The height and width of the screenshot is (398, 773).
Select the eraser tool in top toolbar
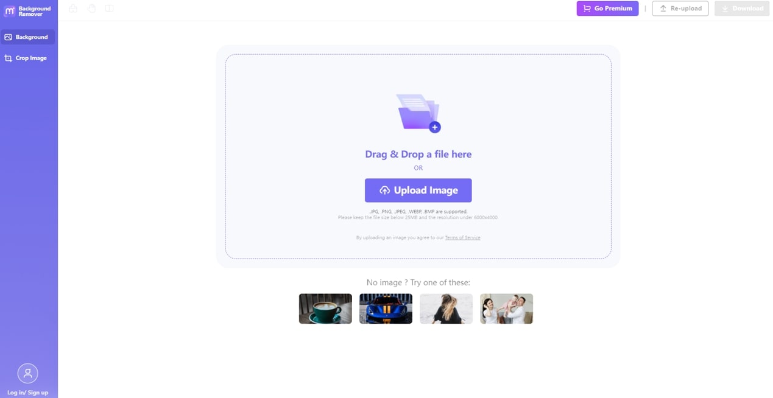click(x=73, y=9)
